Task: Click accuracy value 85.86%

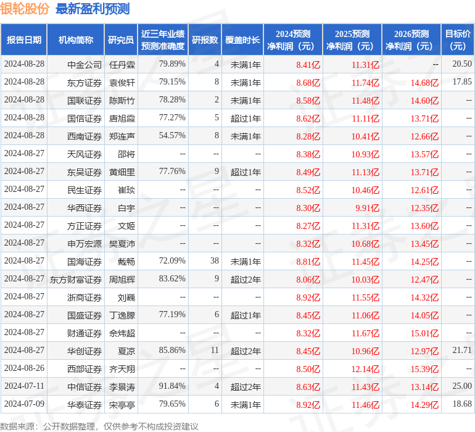Action: (x=172, y=350)
